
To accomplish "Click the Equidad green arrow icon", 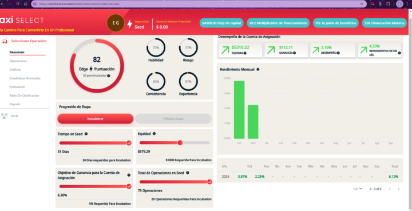I will pos(225,50).
